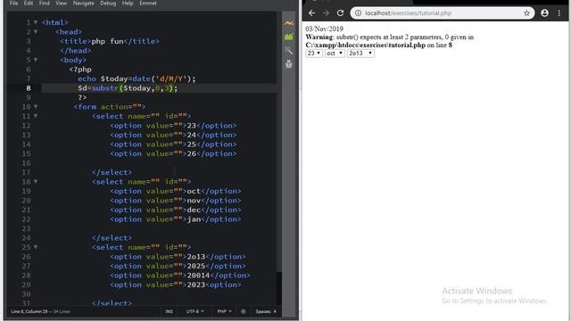Open the month dropdown showing oct
Screen dimensions: 571x321
coord(335,53)
